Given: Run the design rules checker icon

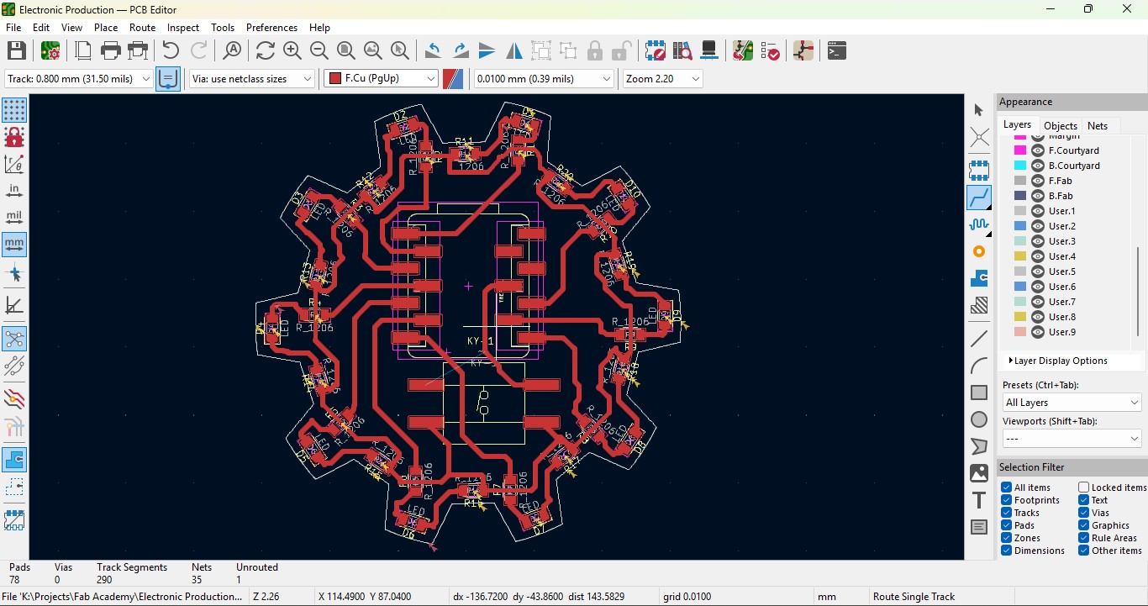Looking at the screenshot, I should [x=770, y=51].
